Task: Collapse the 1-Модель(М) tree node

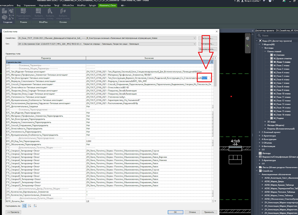Action: point(259,45)
